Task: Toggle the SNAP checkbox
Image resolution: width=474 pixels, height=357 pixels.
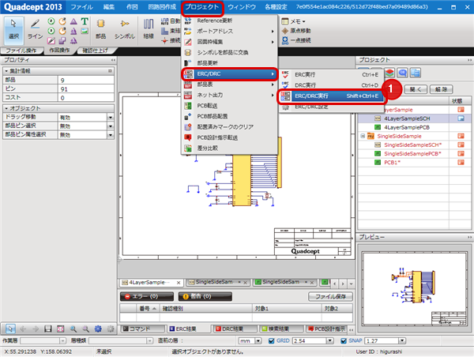Action: click(x=344, y=340)
